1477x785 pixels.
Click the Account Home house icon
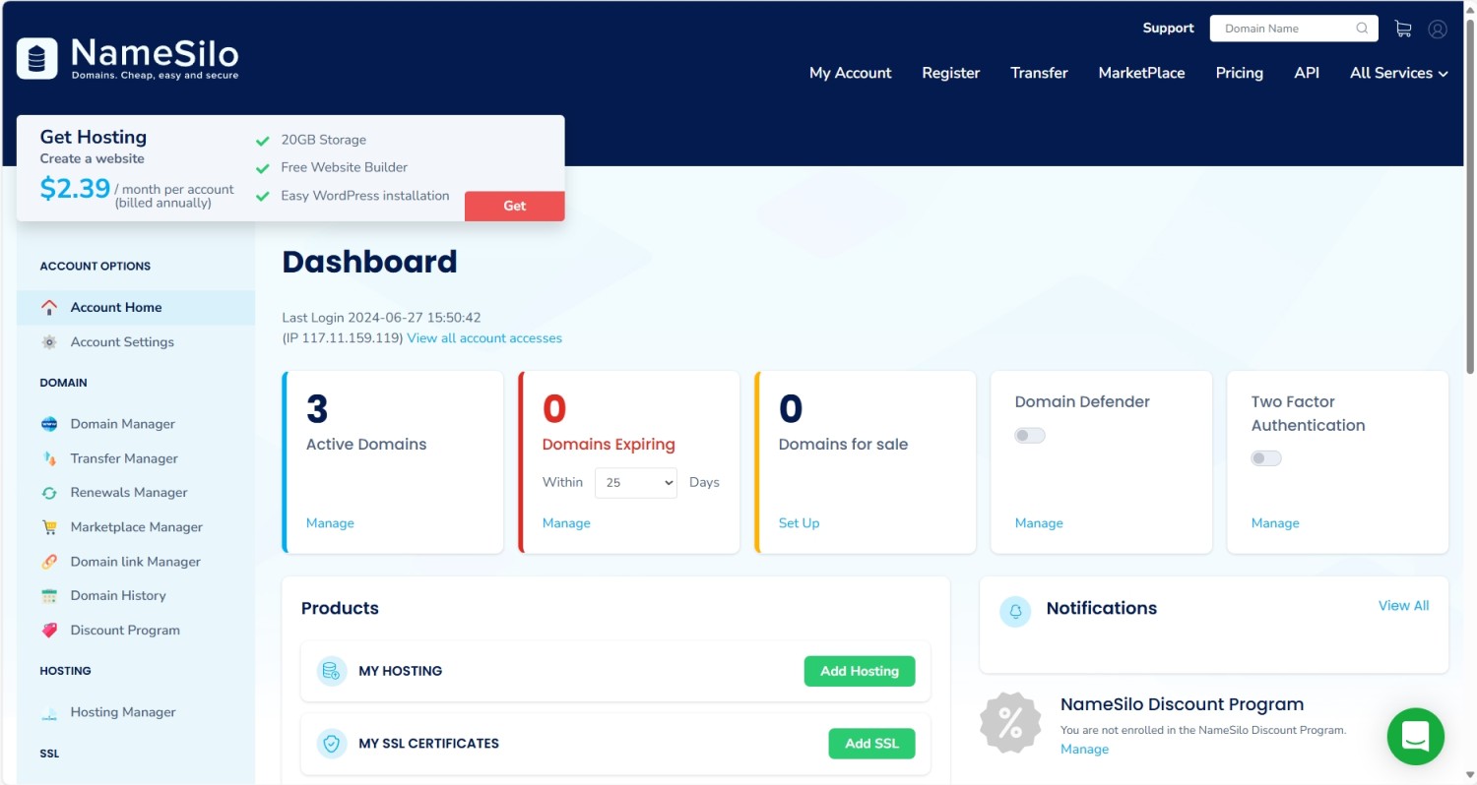click(x=49, y=307)
